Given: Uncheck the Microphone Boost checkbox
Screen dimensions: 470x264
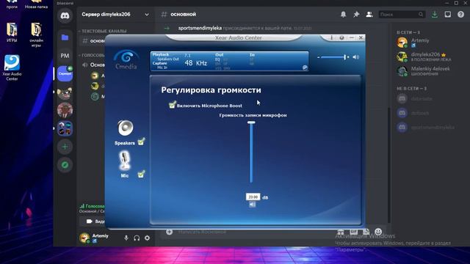Looking at the screenshot, I should click(x=172, y=105).
